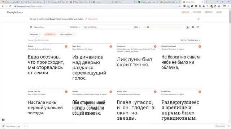The width and height of the screenshot is (231, 129).
Task: Open the Oswald font title
Action: (75, 92)
